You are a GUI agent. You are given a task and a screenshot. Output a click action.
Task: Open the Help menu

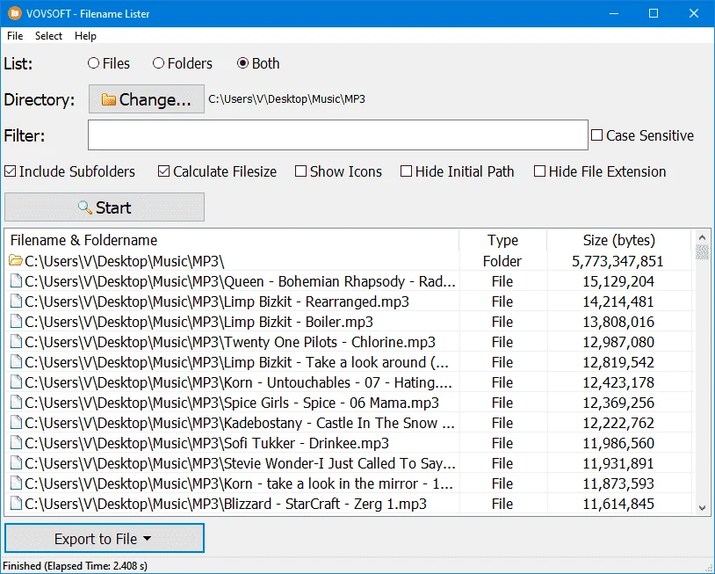[85, 35]
